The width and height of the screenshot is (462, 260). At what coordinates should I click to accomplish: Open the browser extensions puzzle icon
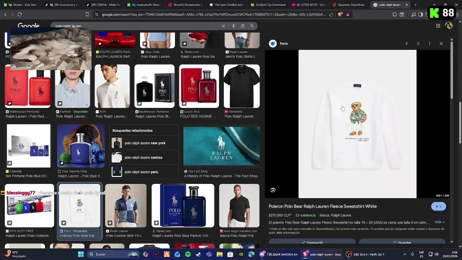tap(395, 14)
